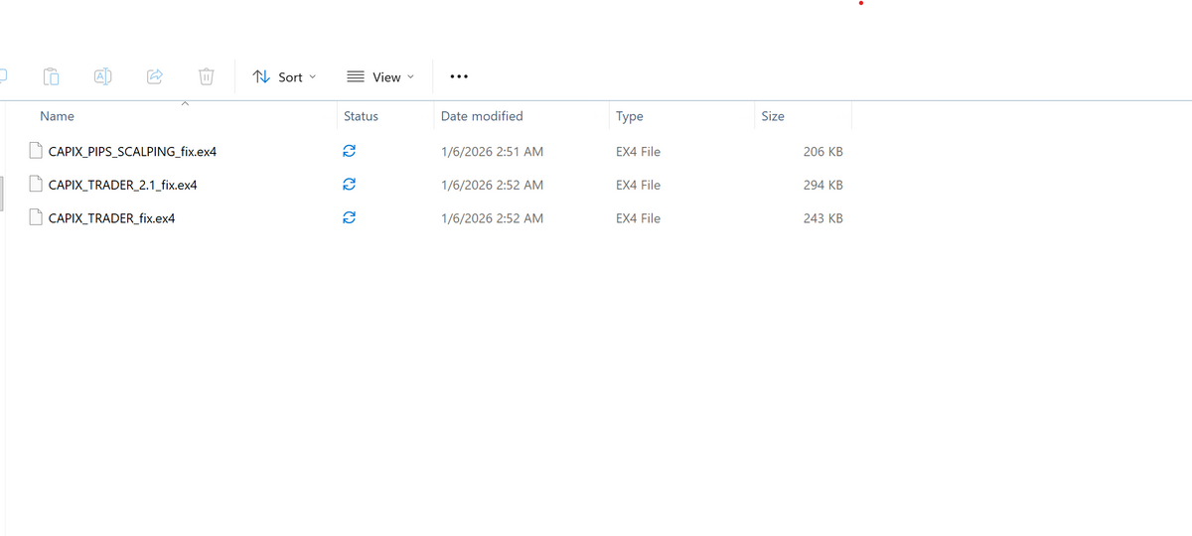Click the Size column header

[773, 116]
